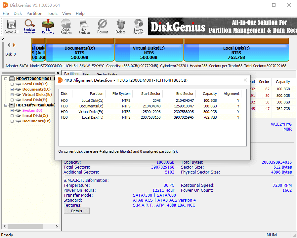Go to previous disk with left arrow
The height and width of the screenshot is (238, 297).
pyautogui.click(x=9, y=45)
